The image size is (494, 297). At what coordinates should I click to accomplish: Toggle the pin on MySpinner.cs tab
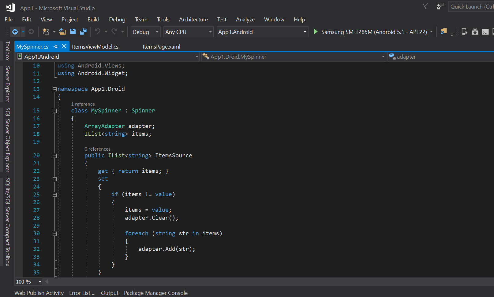coord(56,46)
